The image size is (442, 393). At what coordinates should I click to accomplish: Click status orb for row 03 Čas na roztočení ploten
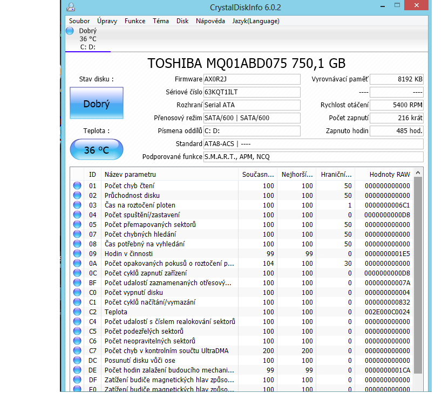[x=77, y=205]
